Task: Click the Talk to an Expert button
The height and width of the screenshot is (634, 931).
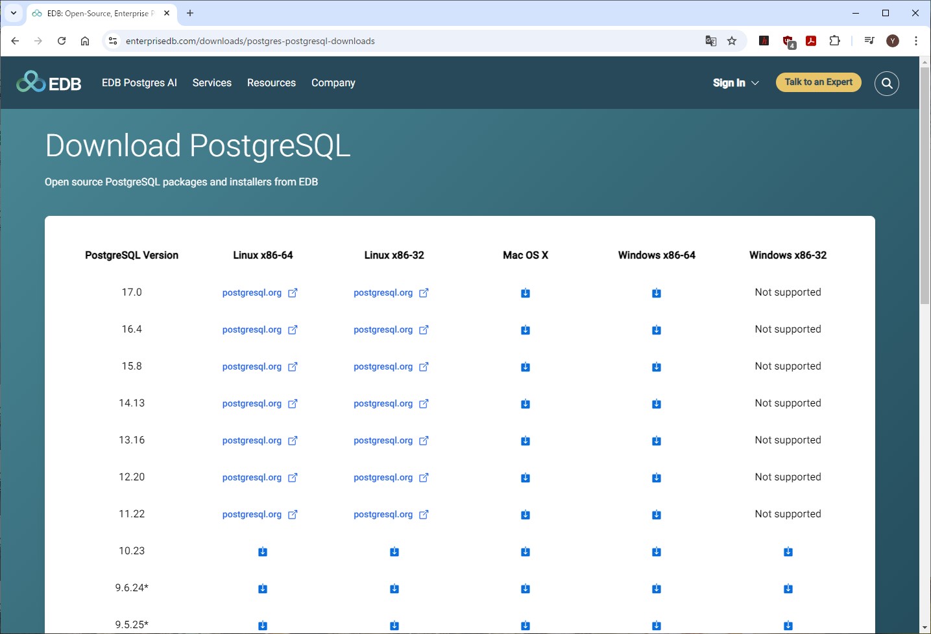Action: pyautogui.click(x=818, y=82)
